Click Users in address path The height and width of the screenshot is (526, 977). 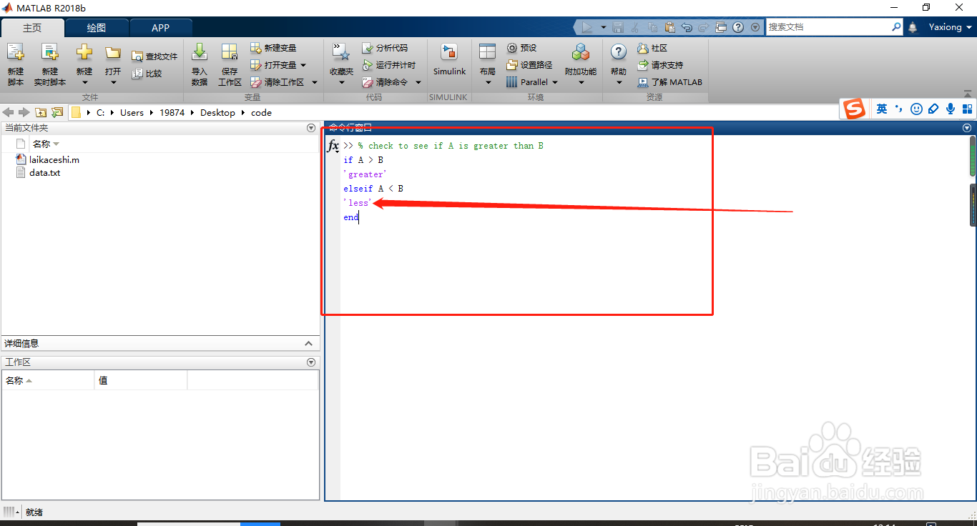click(x=132, y=112)
